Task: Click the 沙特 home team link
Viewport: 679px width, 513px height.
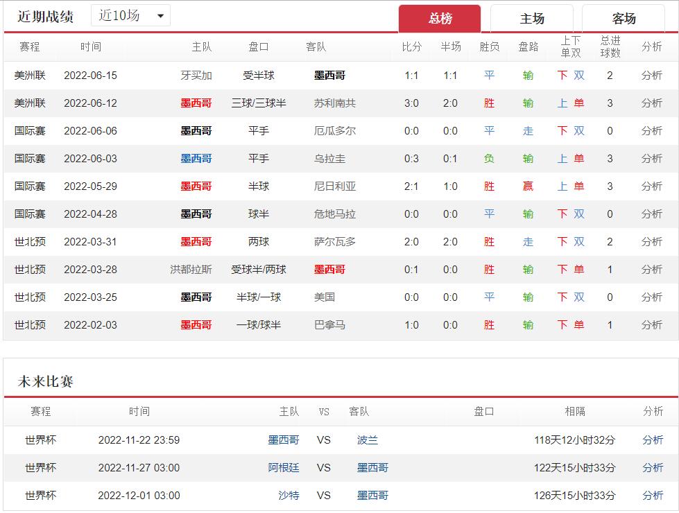Action: (289, 495)
